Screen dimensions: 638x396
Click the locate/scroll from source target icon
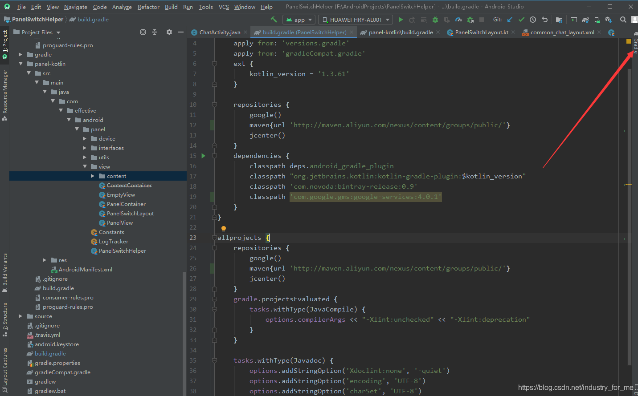(x=143, y=32)
